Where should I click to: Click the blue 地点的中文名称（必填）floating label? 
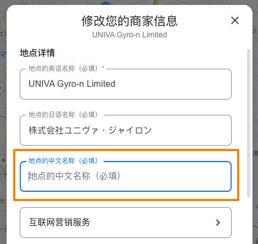(63, 161)
